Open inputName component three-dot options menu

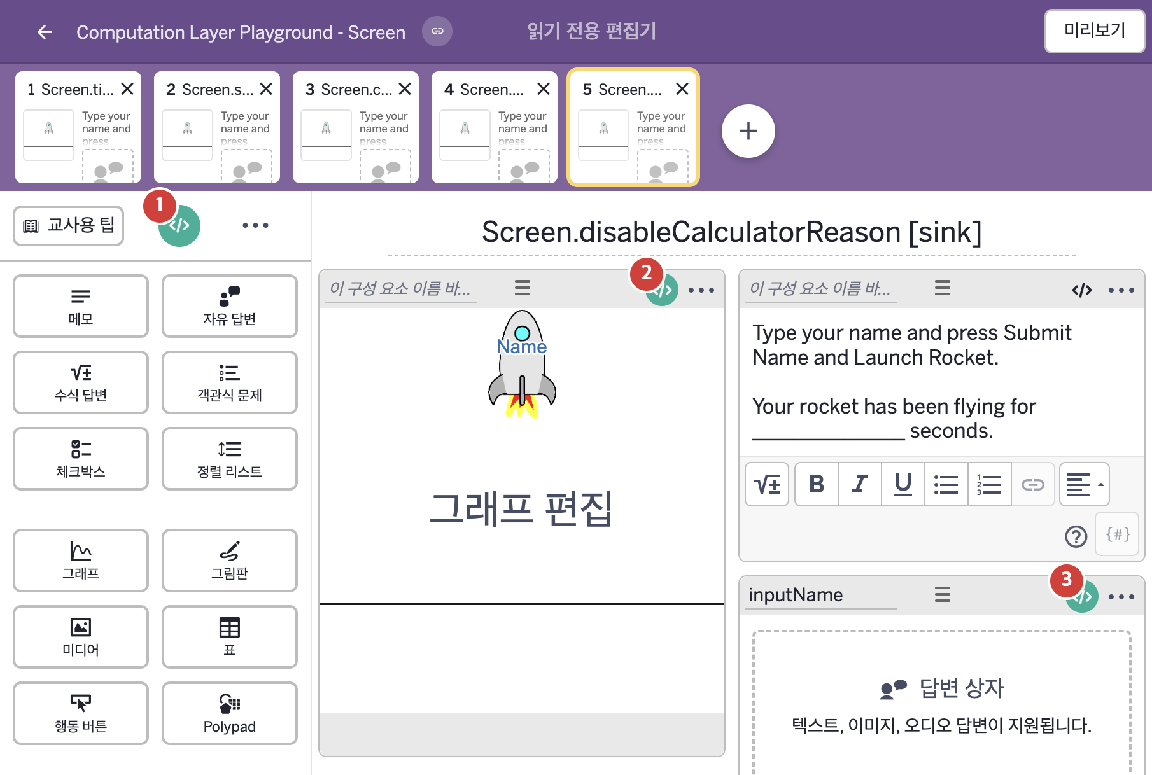pos(1121,597)
